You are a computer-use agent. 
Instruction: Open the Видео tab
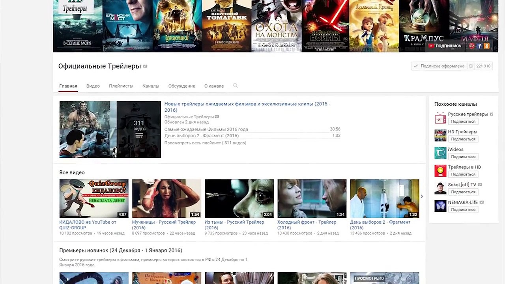[93, 86]
